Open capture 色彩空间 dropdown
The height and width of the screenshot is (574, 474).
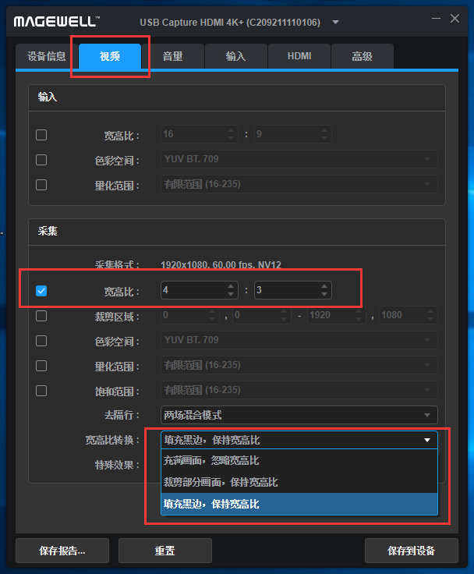[299, 340]
